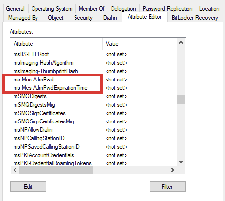Screen dimensions: 225x201
Task: Open the Member Of tab
Action: (x=91, y=9)
